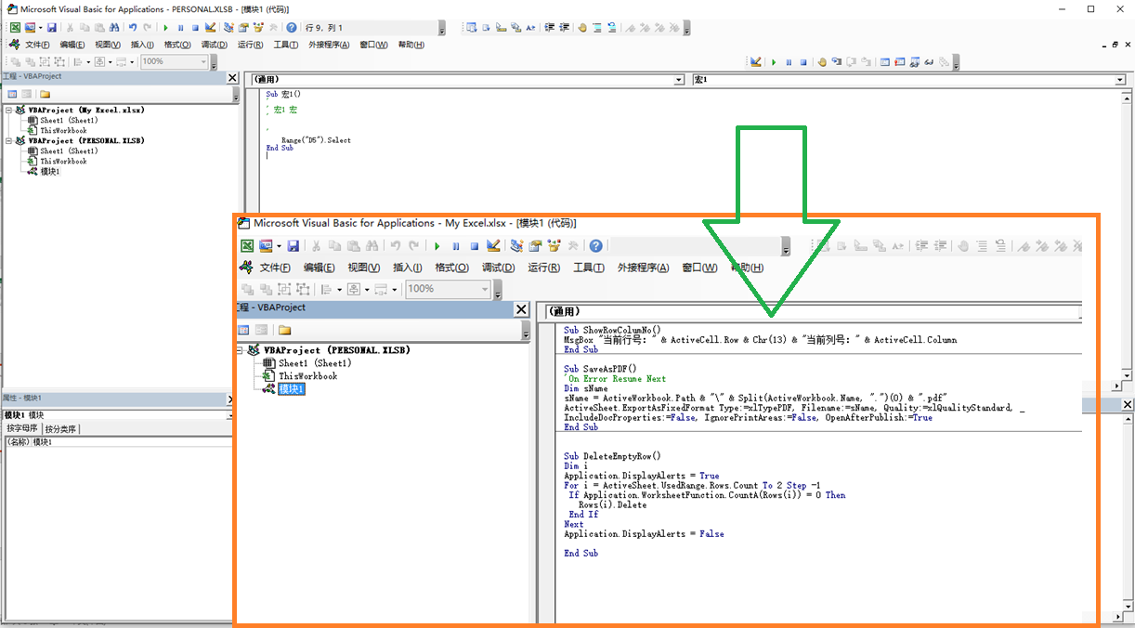Click View Microsoft Excel icon in PERSONAL.XLSB window
The height and width of the screenshot is (628, 1135).
coord(15,28)
